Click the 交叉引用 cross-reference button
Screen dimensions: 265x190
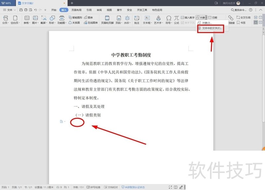tap(243, 18)
